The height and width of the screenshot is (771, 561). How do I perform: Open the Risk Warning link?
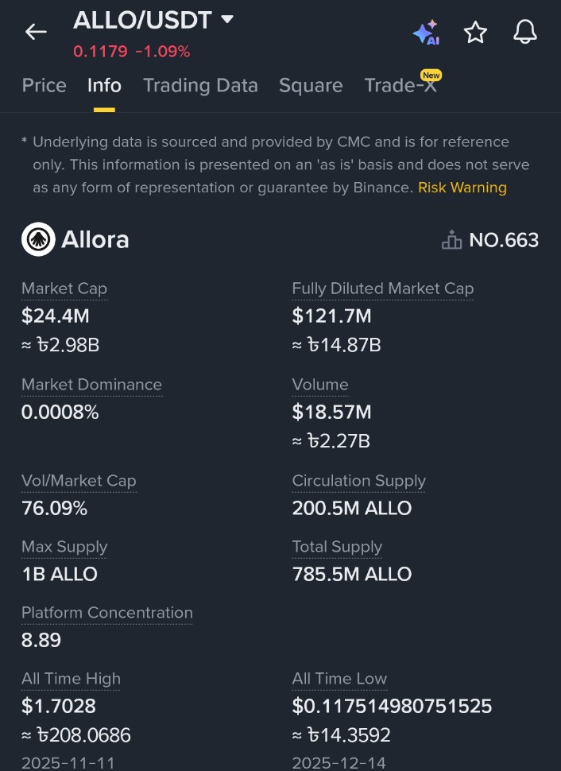tap(462, 188)
